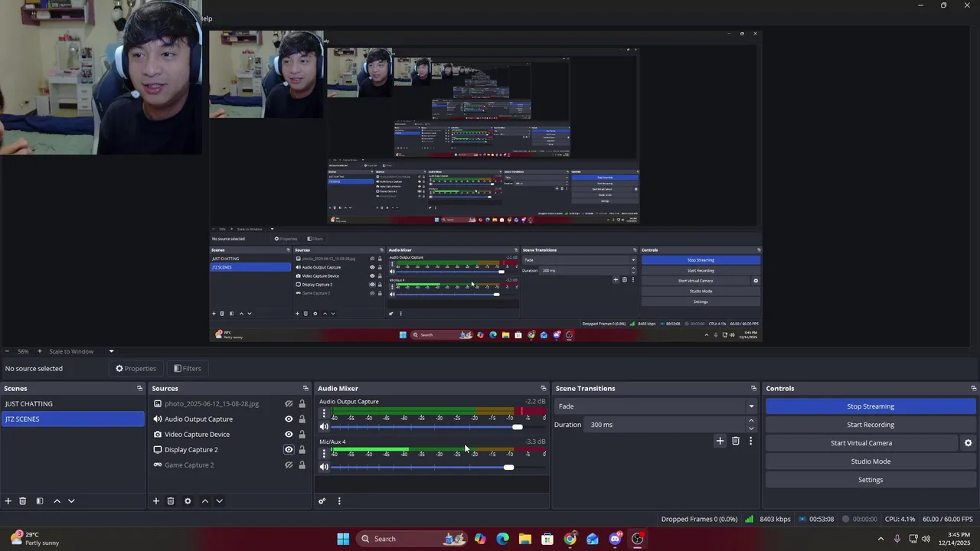The image size is (980, 551).
Task: Pop out the Controls dock
Action: click(973, 389)
